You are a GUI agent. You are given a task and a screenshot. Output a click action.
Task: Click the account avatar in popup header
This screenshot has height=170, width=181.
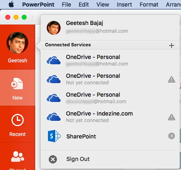pos(54,28)
